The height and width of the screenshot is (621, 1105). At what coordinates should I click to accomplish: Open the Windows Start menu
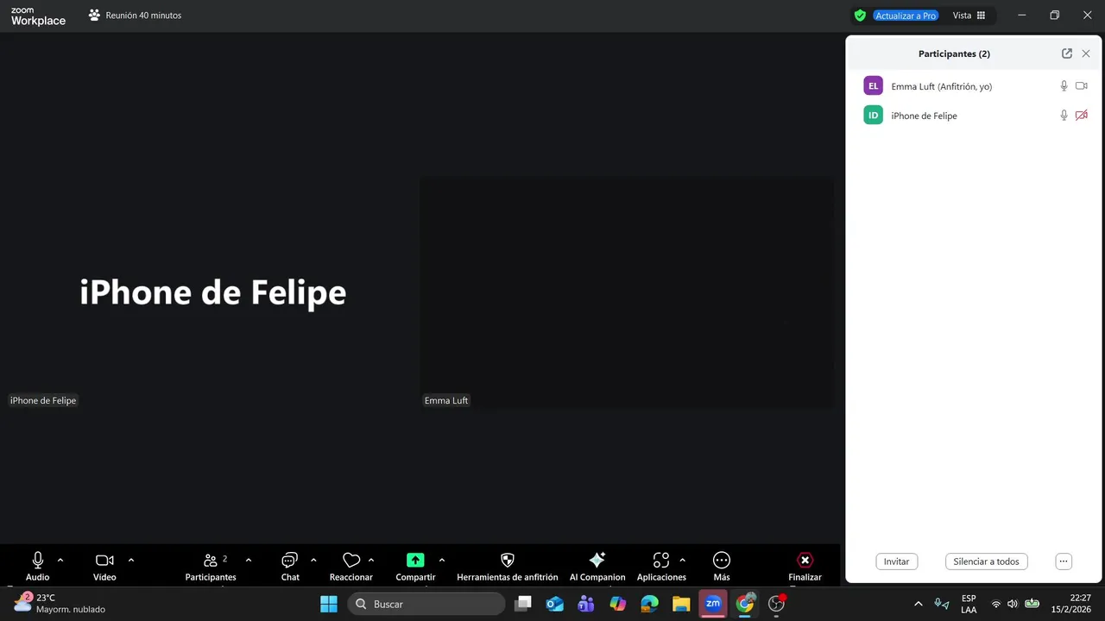pyautogui.click(x=329, y=604)
